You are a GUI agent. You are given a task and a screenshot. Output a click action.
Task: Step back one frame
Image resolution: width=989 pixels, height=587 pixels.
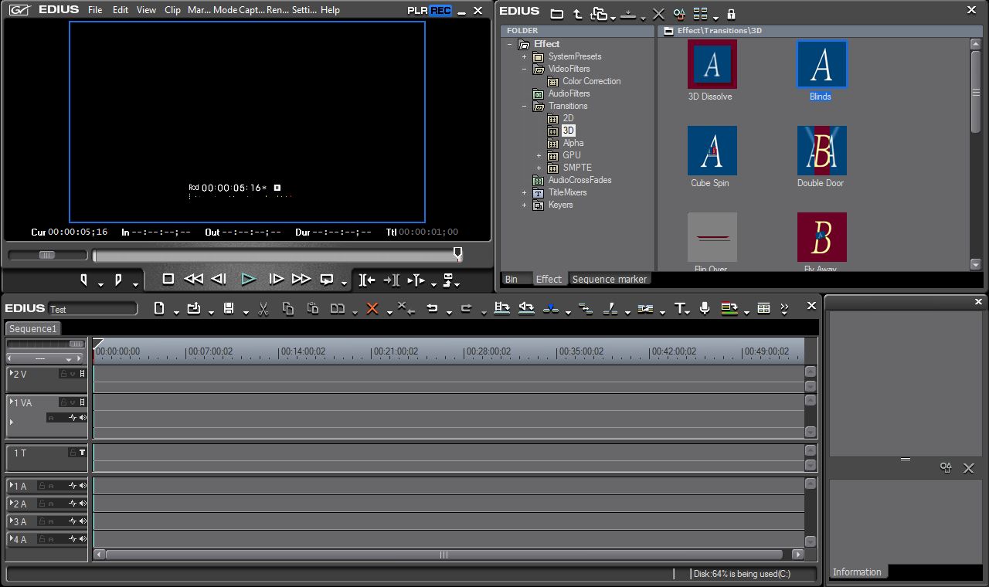click(x=219, y=279)
